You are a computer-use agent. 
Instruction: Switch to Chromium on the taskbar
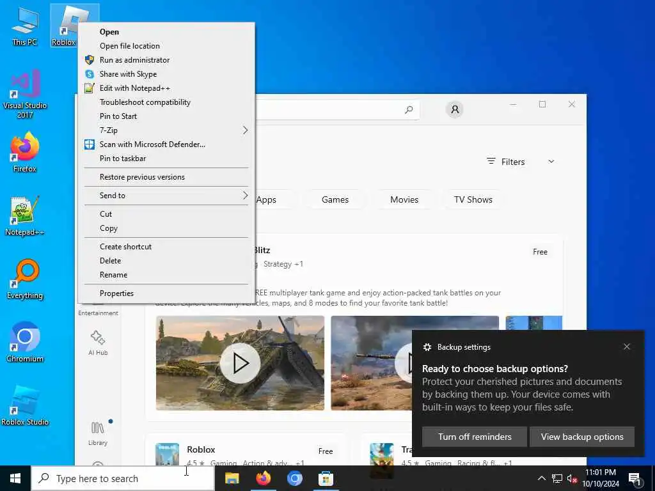pos(294,478)
